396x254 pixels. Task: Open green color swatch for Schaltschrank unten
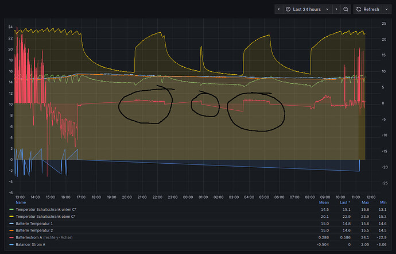click(x=11, y=210)
